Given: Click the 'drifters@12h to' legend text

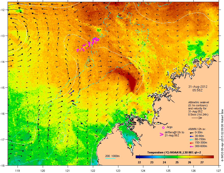Looking at the screenshot, I should (174, 132).
